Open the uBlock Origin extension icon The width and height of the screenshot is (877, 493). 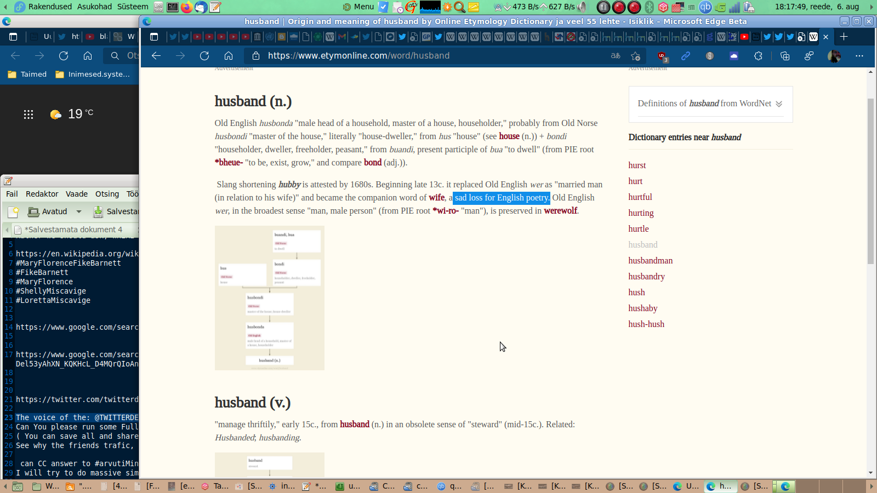click(x=662, y=56)
